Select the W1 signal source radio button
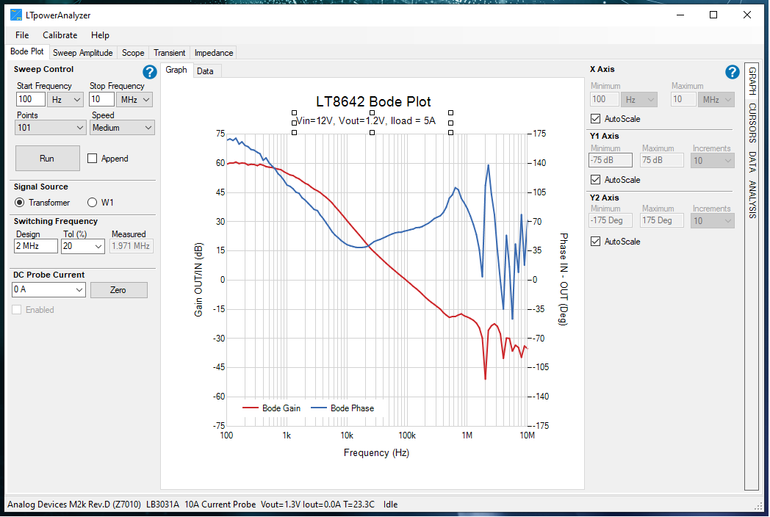 pyautogui.click(x=93, y=203)
